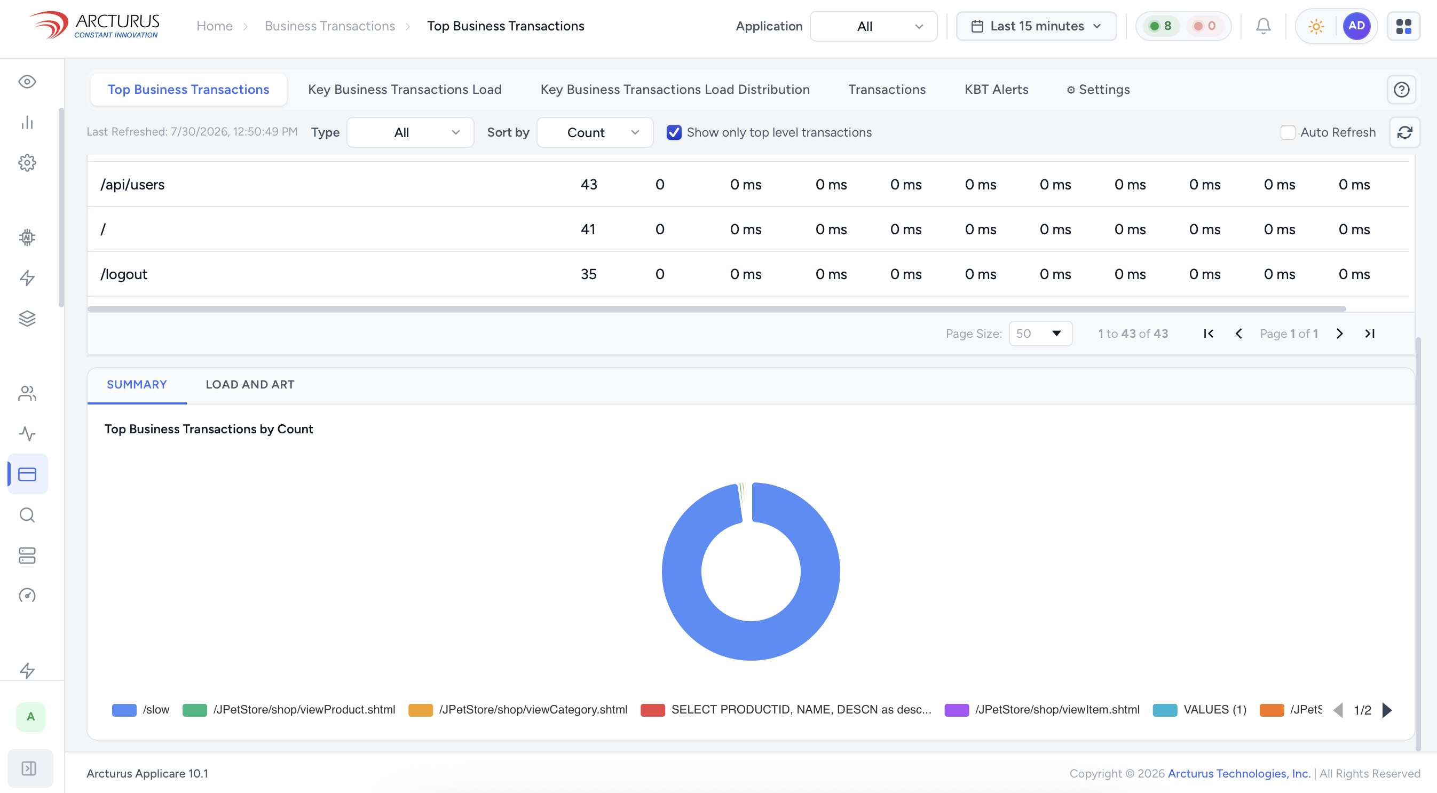Open notifications bell icon

(1264, 26)
